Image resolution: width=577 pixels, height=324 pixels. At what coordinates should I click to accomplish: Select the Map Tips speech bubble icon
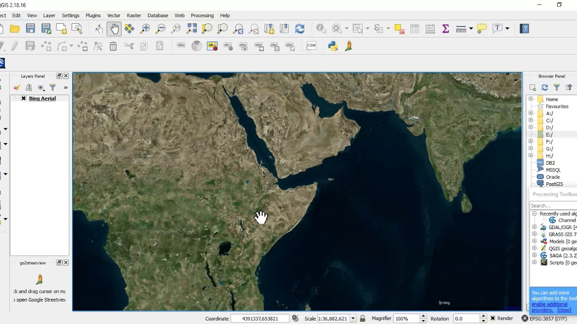[481, 29]
